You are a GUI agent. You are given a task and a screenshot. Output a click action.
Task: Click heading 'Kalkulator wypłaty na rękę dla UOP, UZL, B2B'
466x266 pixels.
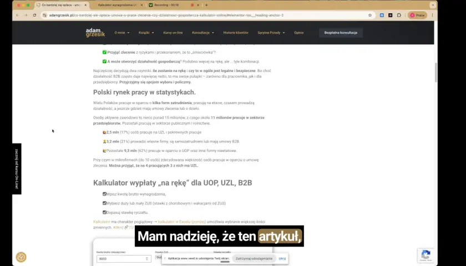[x=173, y=182]
